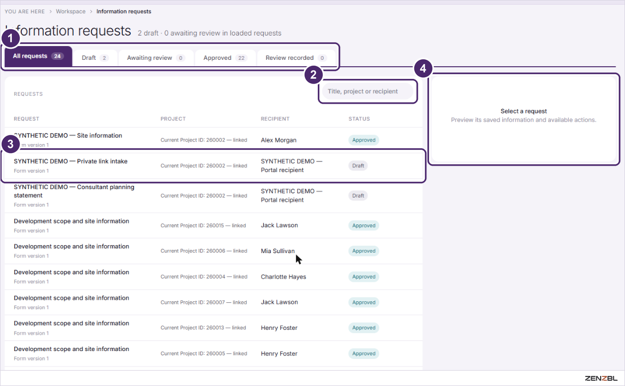625x386 pixels.
Task: Select Project ID 260013 cell
Action: coord(203,328)
